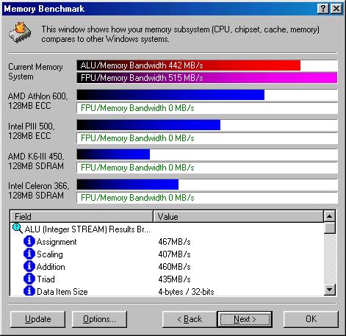Click the red ALU/Memory Bandwidth 442 MB/s bar

click(189, 65)
